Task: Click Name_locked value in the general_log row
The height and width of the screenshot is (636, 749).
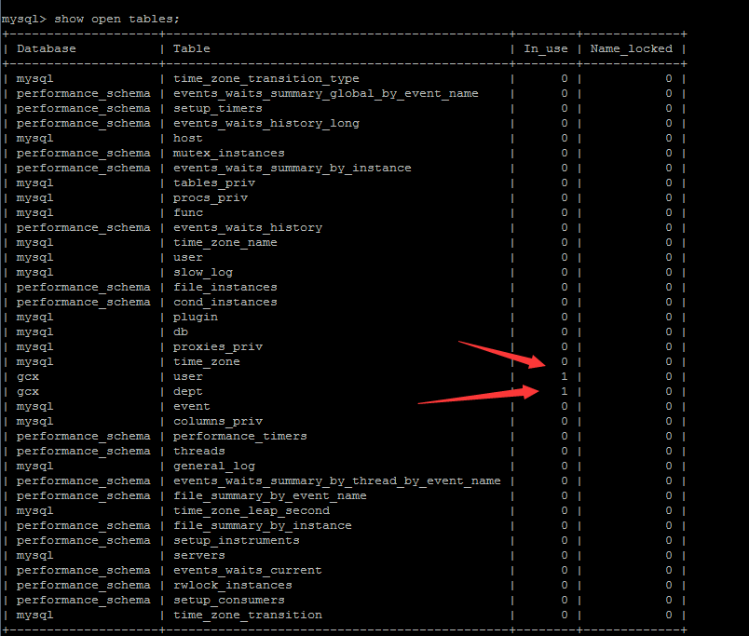Action: 669,466
